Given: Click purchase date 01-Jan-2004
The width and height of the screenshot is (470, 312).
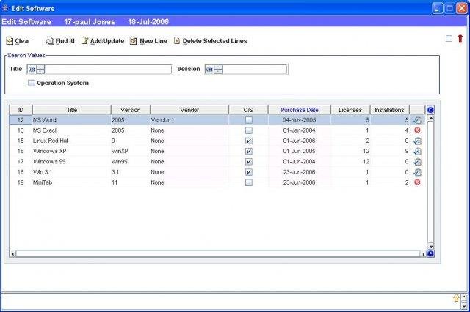Looking at the screenshot, I should pos(300,130).
